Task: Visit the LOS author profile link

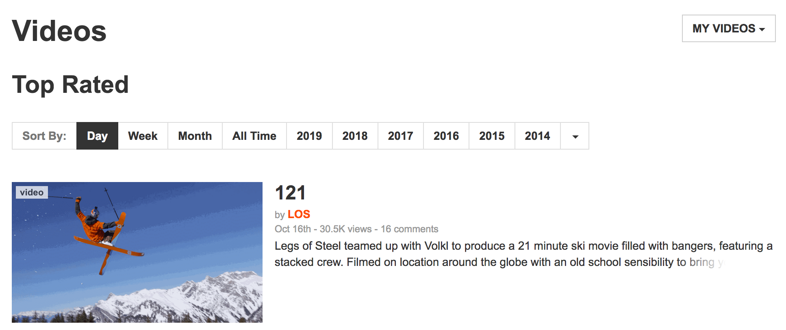Action: click(x=299, y=214)
